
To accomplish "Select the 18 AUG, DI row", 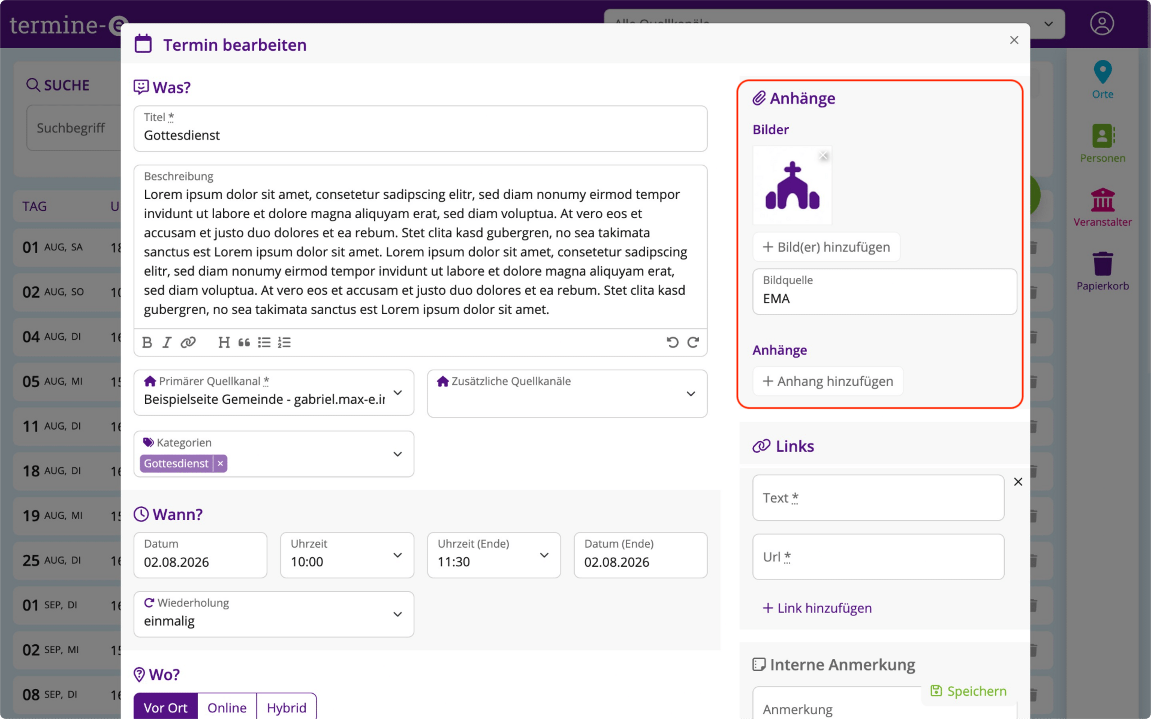I will [67, 471].
